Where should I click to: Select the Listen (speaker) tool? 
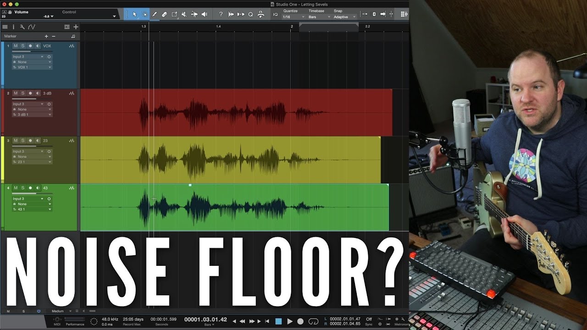204,14
